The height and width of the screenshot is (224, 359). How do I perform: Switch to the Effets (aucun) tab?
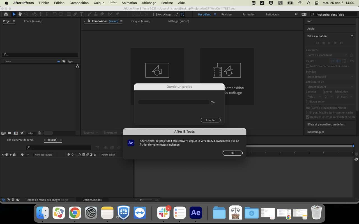pos(33,21)
